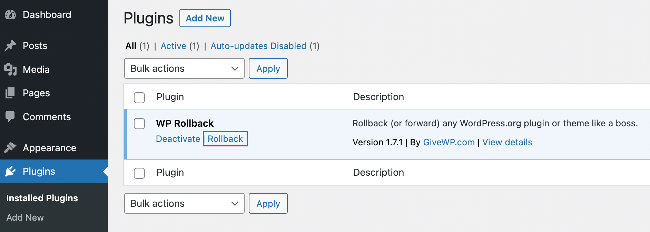650x232 pixels.
Task: Click the Pages icon in the sidebar
Action: (x=10, y=93)
